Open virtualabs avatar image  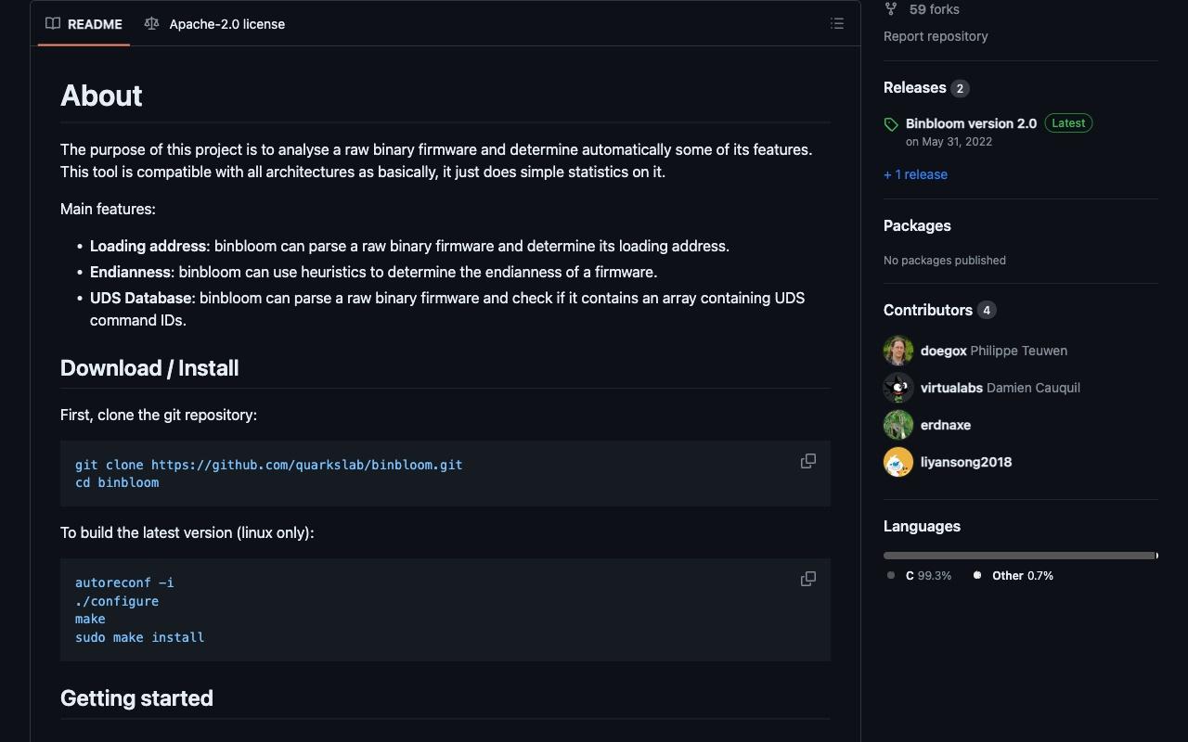(x=898, y=388)
